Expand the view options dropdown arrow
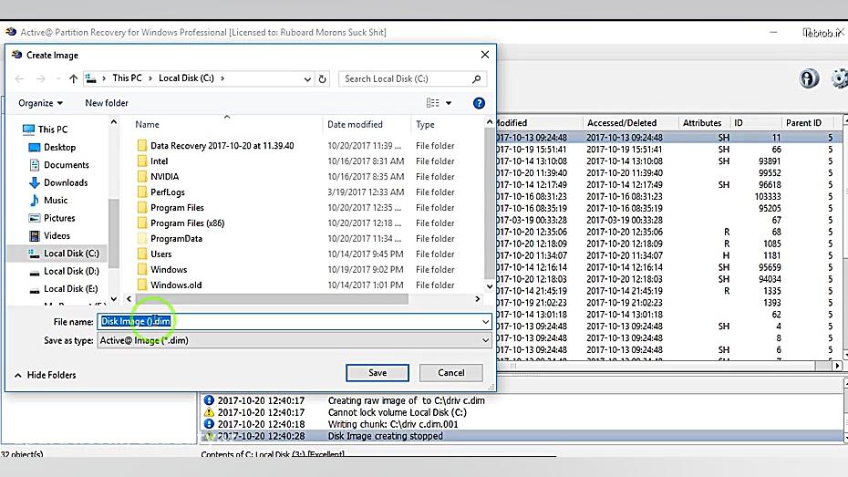 pyautogui.click(x=449, y=103)
